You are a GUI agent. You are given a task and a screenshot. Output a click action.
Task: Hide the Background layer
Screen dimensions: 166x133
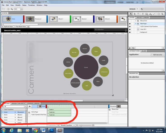pos(130,32)
